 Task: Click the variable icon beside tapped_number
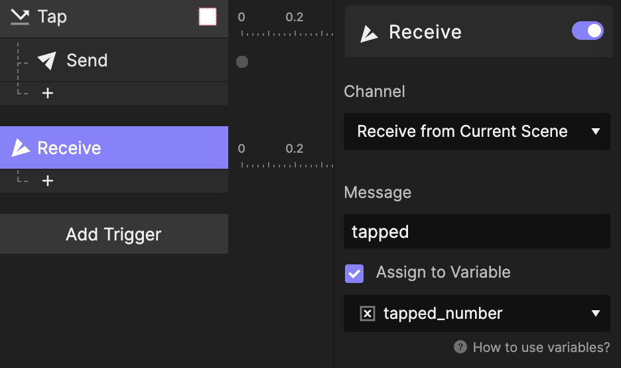coord(368,314)
